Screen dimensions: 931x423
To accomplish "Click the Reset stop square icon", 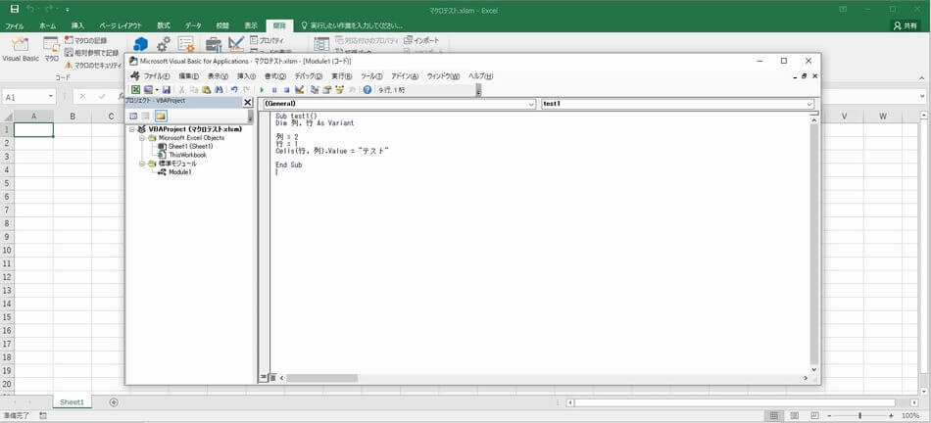I will tap(286, 89).
